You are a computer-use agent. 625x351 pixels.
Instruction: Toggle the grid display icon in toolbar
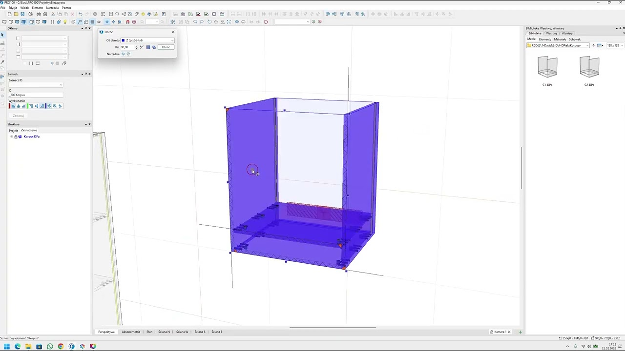pyautogui.click(x=92, y=22)
